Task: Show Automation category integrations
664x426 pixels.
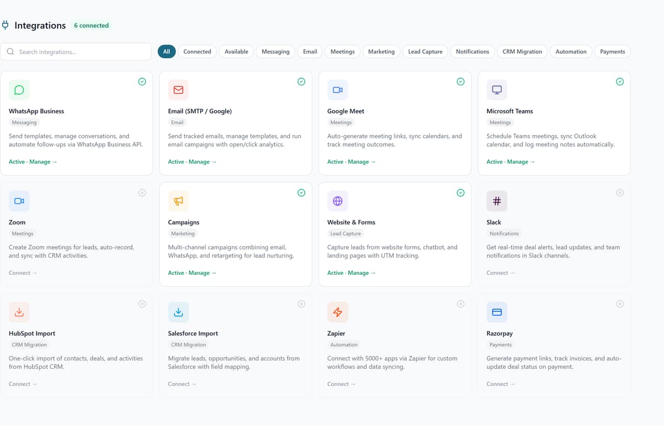Action: [571, 52]
